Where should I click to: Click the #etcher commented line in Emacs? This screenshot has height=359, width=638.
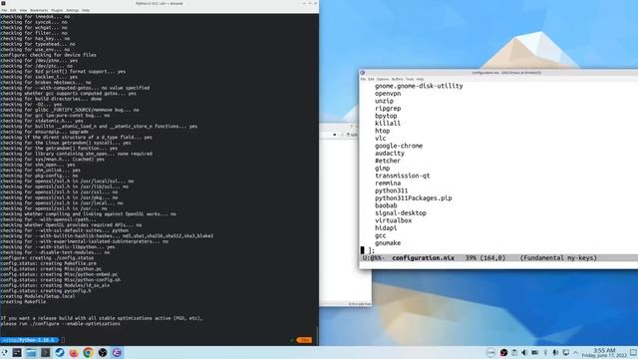388,161
